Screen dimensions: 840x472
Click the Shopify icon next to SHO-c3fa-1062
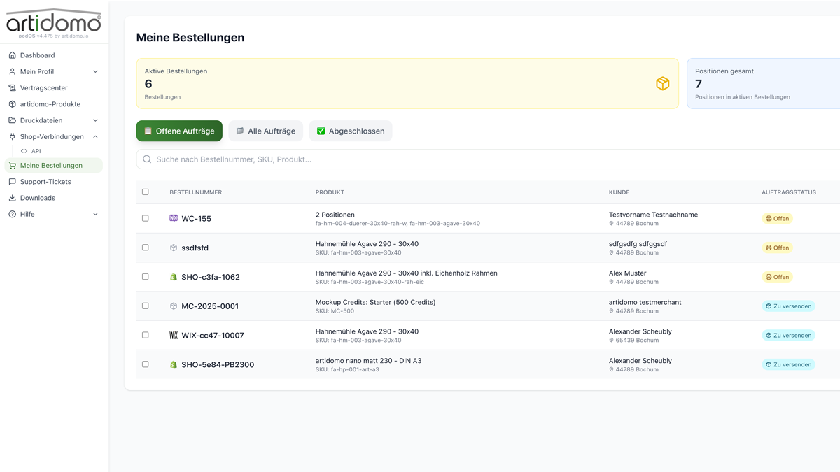(x=174, y=277)
